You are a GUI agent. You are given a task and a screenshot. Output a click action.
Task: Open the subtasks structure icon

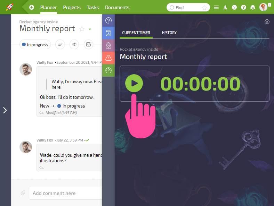pyautogui.click(x=74, y=44)
